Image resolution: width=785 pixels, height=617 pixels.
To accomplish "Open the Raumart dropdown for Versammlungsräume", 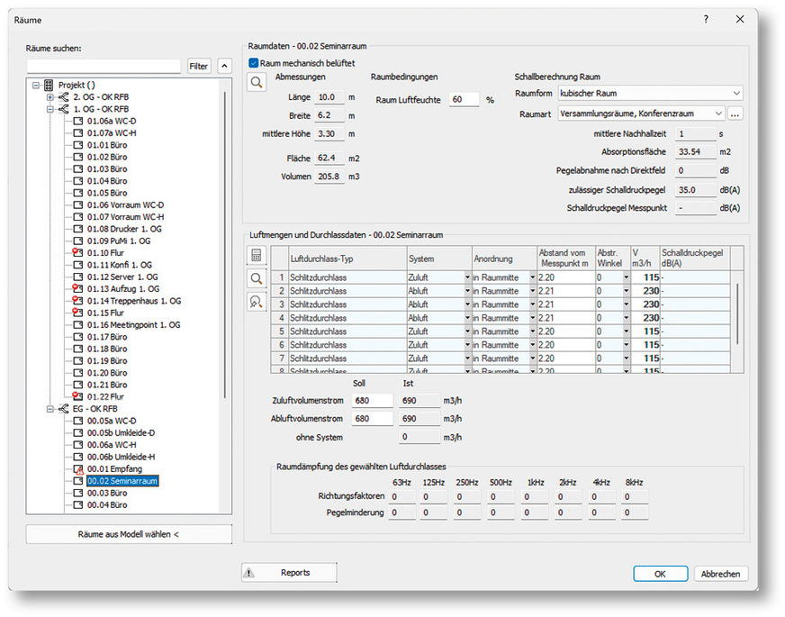I will [x=718, y=113].
